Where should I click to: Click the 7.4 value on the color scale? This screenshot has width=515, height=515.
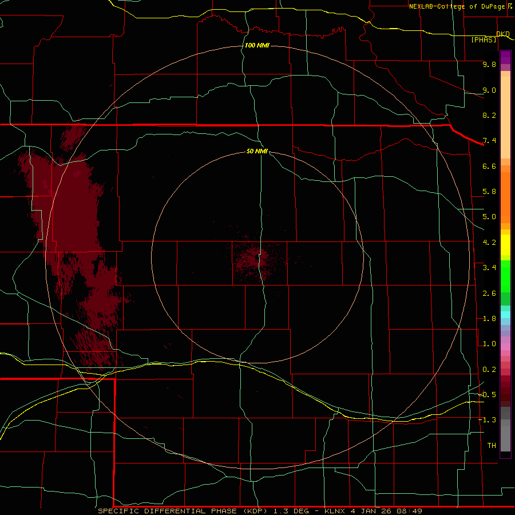tap(489, 141)
